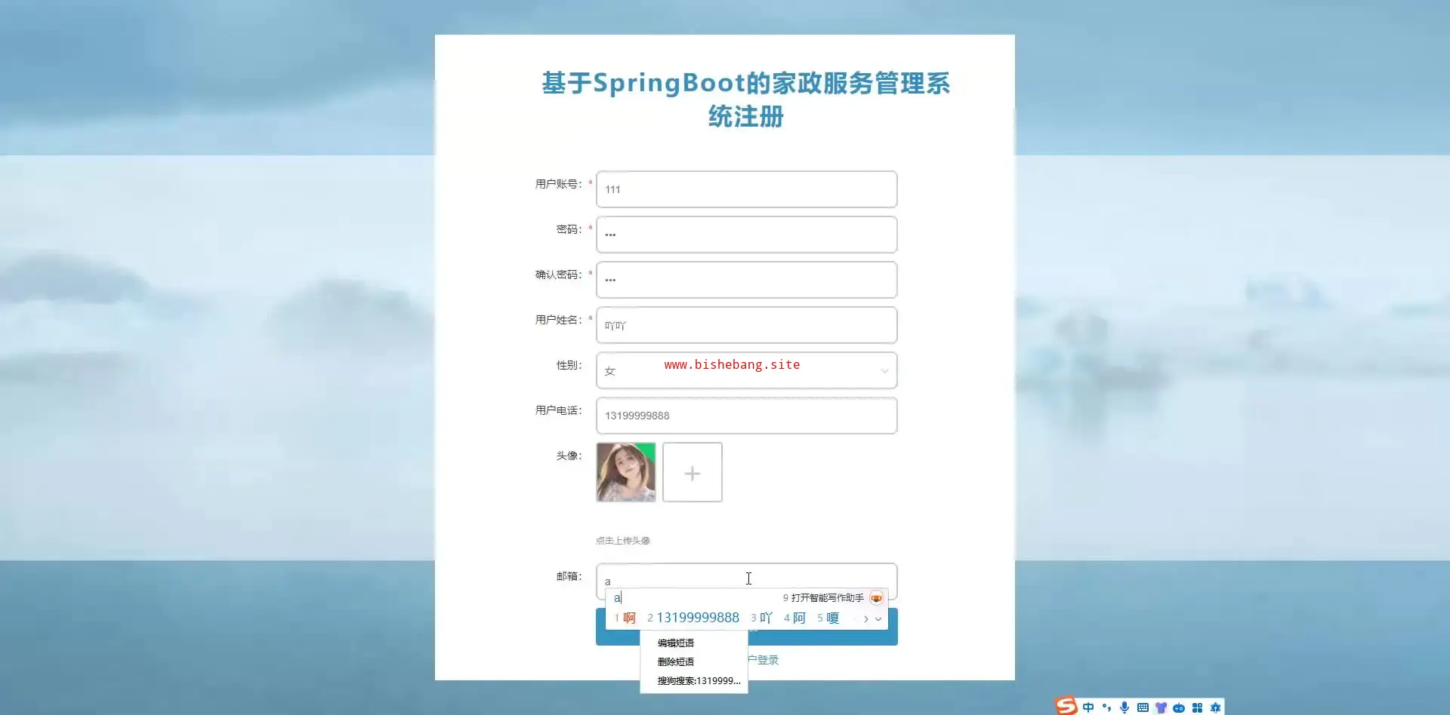Click the smart writing assistant avatar icon

(x=876, y=598)
